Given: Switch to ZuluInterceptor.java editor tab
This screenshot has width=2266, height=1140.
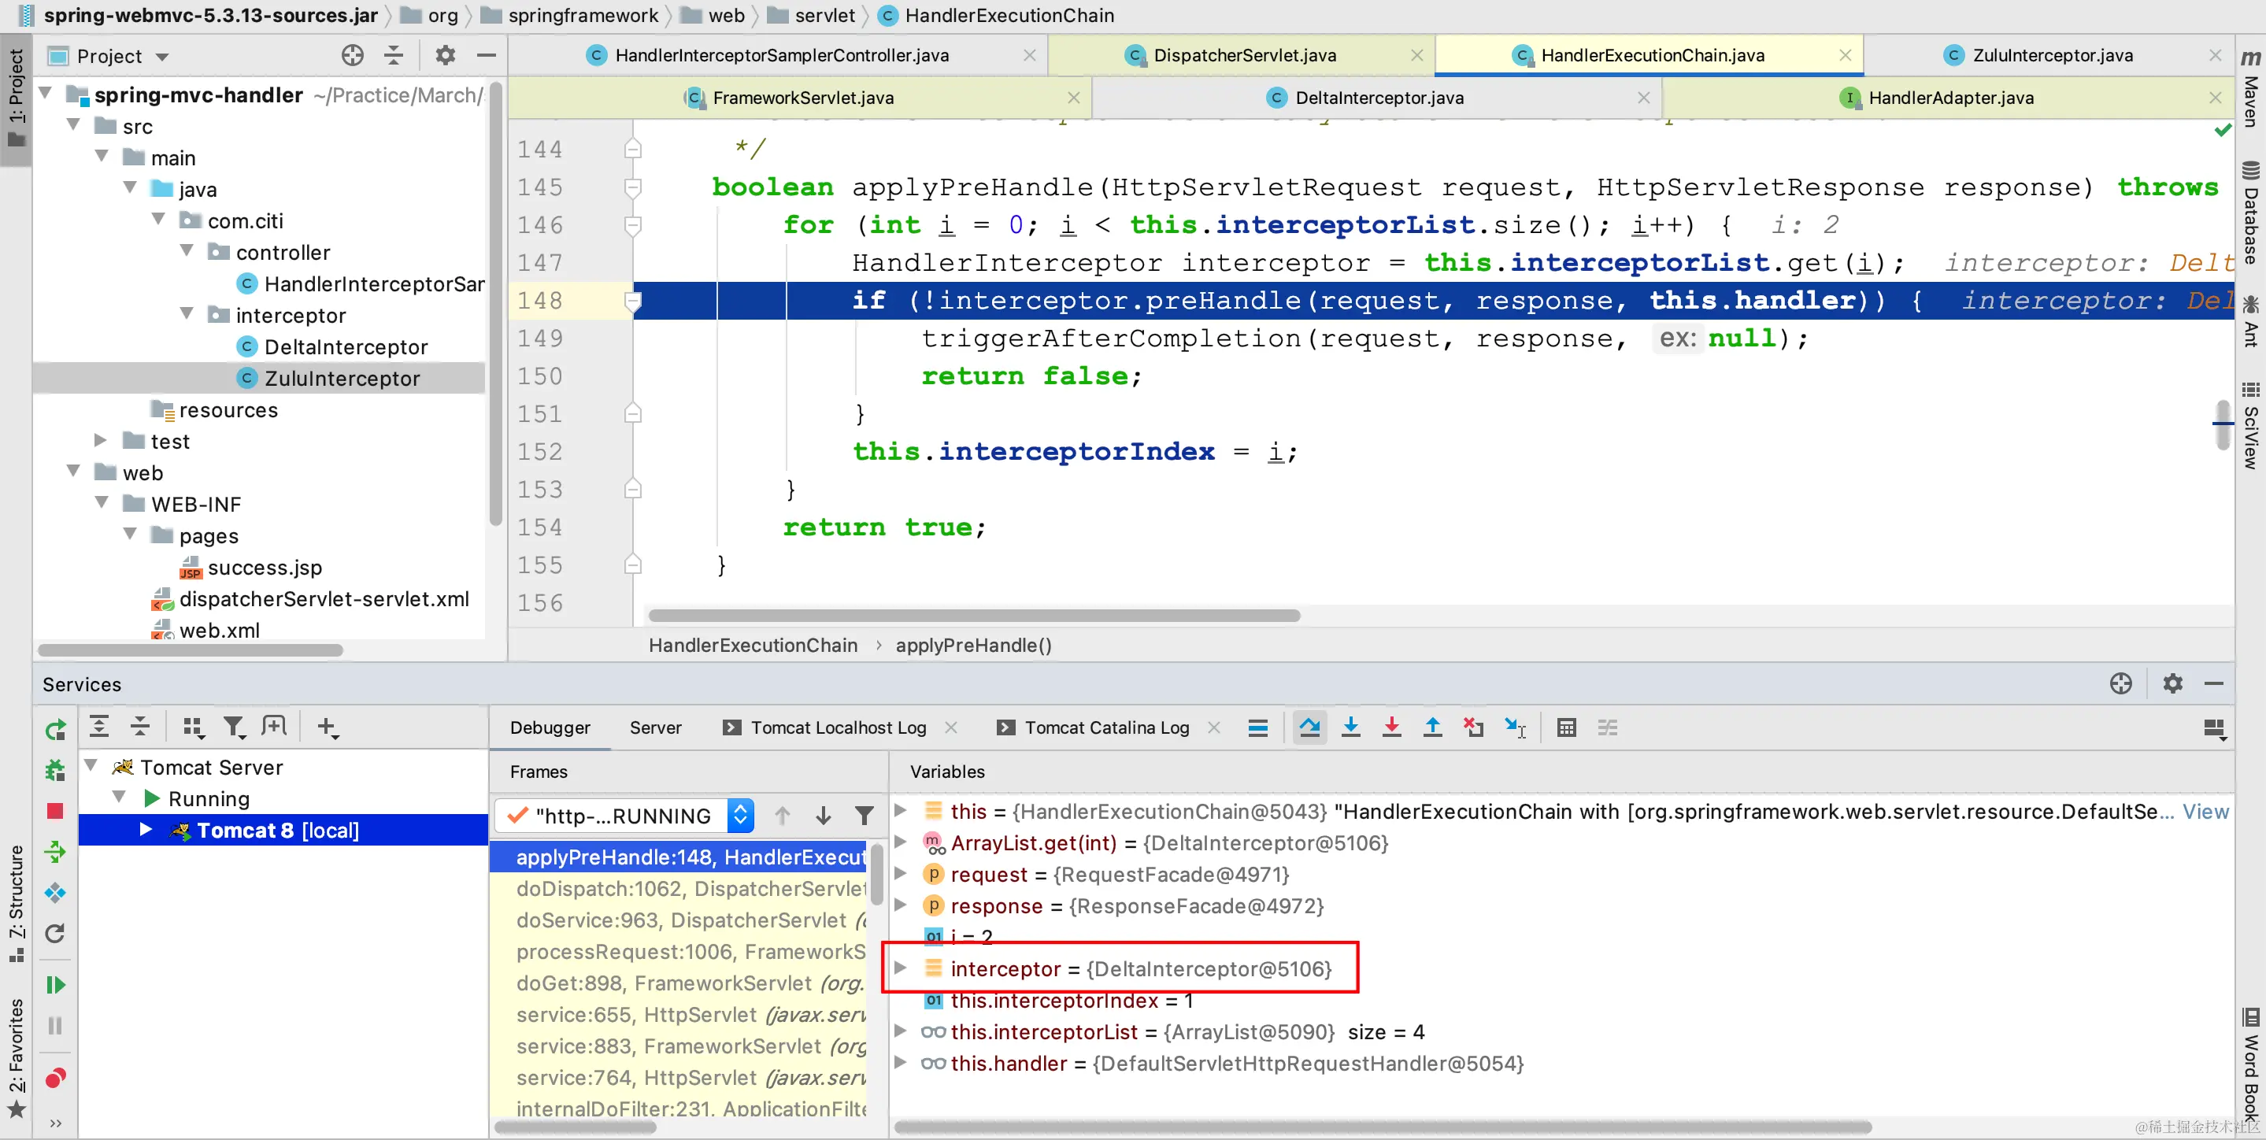Looking at the screenshot, I should click(2051, 55).
